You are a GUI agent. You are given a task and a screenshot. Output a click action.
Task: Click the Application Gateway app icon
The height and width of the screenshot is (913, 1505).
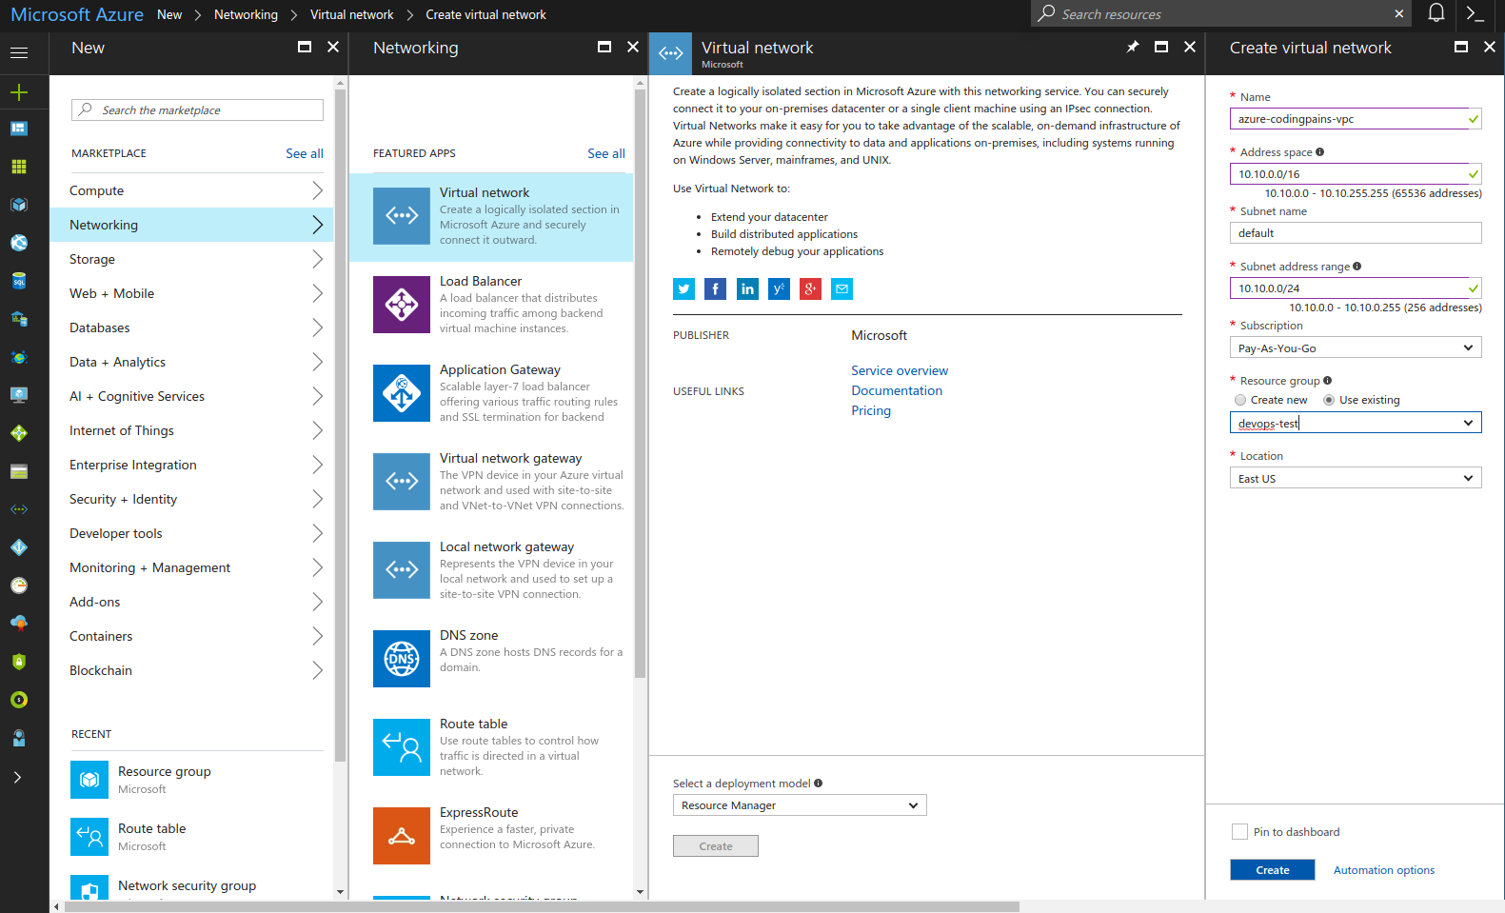[402, 393]
